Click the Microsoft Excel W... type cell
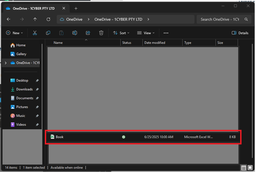257x172 pixels. [198, 137]
